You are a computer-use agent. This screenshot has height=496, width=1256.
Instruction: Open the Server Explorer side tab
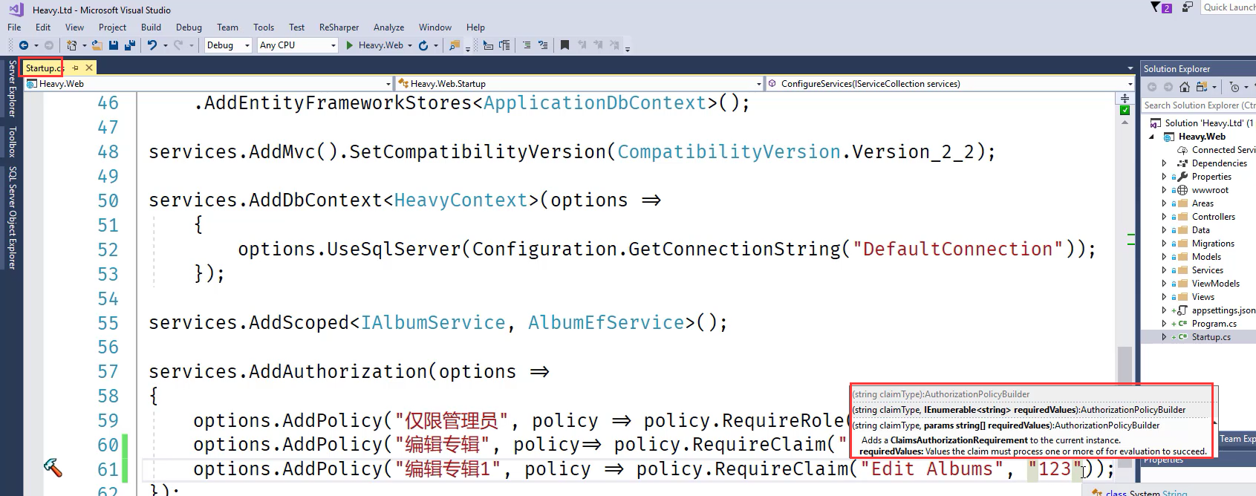tap(11, 89)
